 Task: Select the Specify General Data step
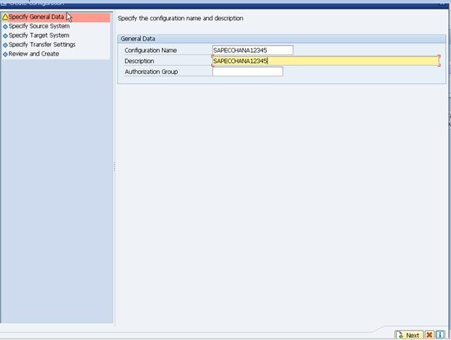pyautogui.click(x=36, y=17)
